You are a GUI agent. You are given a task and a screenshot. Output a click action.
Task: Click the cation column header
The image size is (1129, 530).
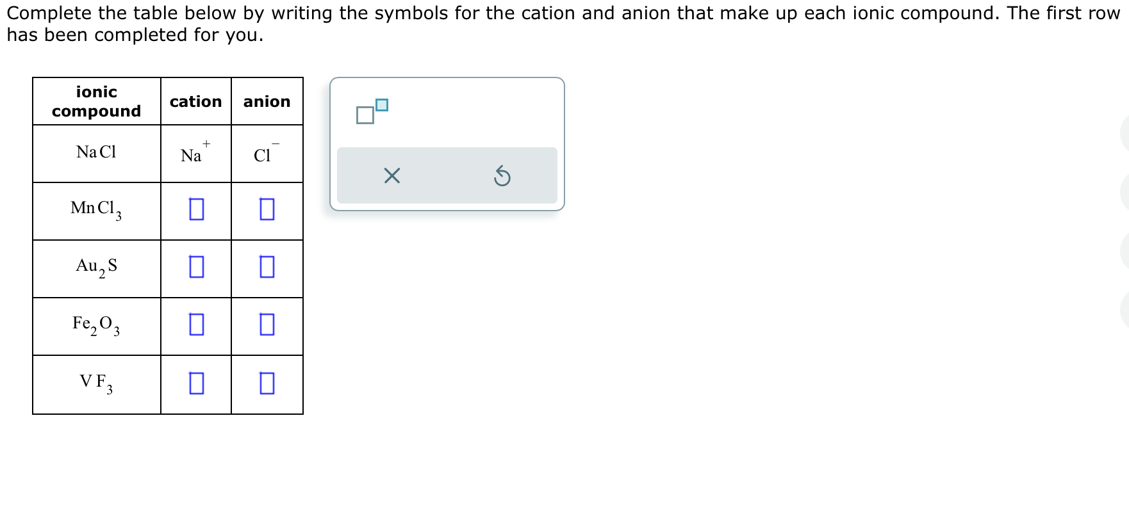tap(196, 101)
